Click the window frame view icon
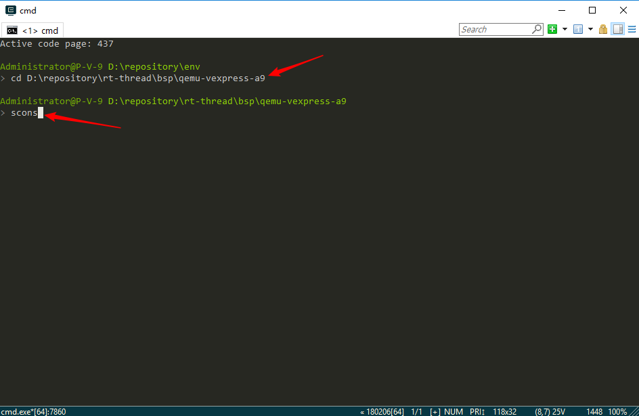 coord(617,29)
